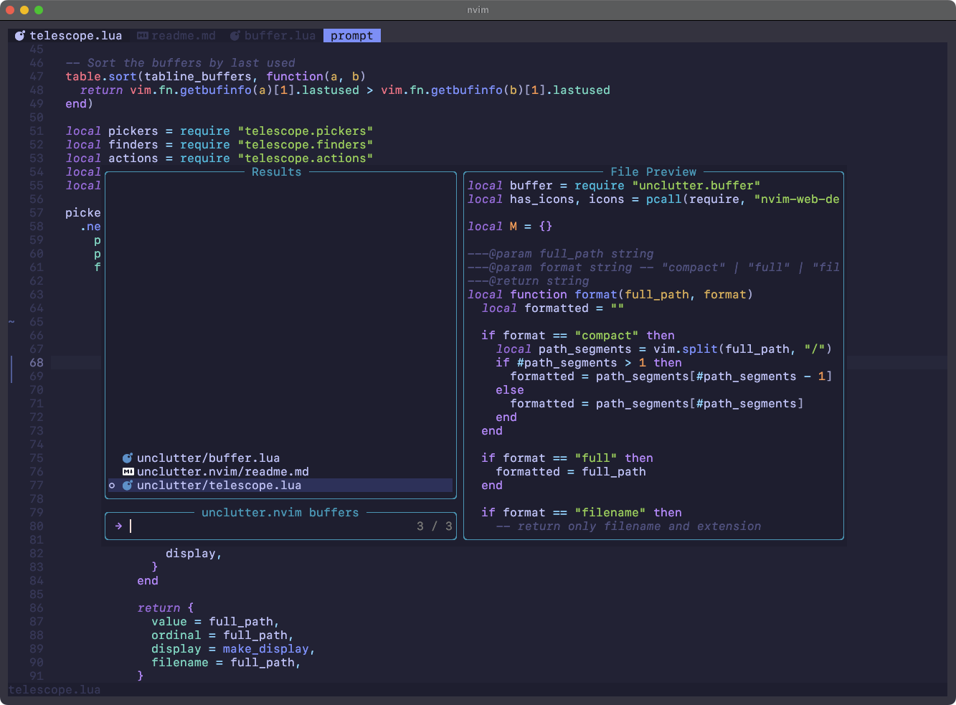Select unclutter/telescope.lua in results list
Screen dimensions: 956x705
[280, 486]
